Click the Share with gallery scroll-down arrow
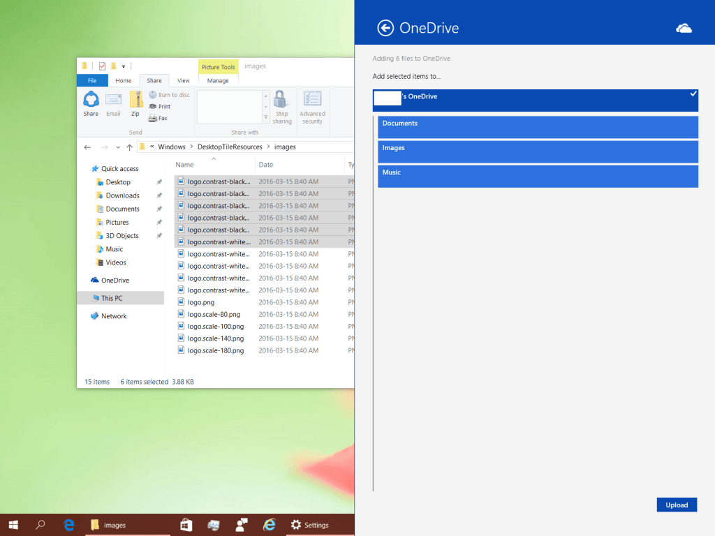715x536 pixels. [x=266, y=107]
